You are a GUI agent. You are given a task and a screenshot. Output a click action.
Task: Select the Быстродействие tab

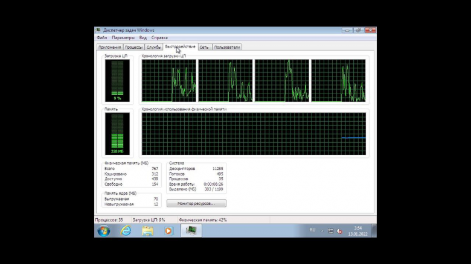pos(180,46)
